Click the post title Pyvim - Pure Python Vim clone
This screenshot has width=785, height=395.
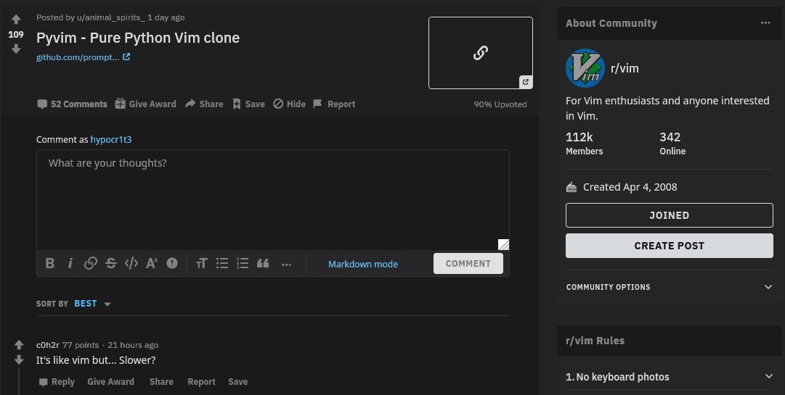click(138, 38)
